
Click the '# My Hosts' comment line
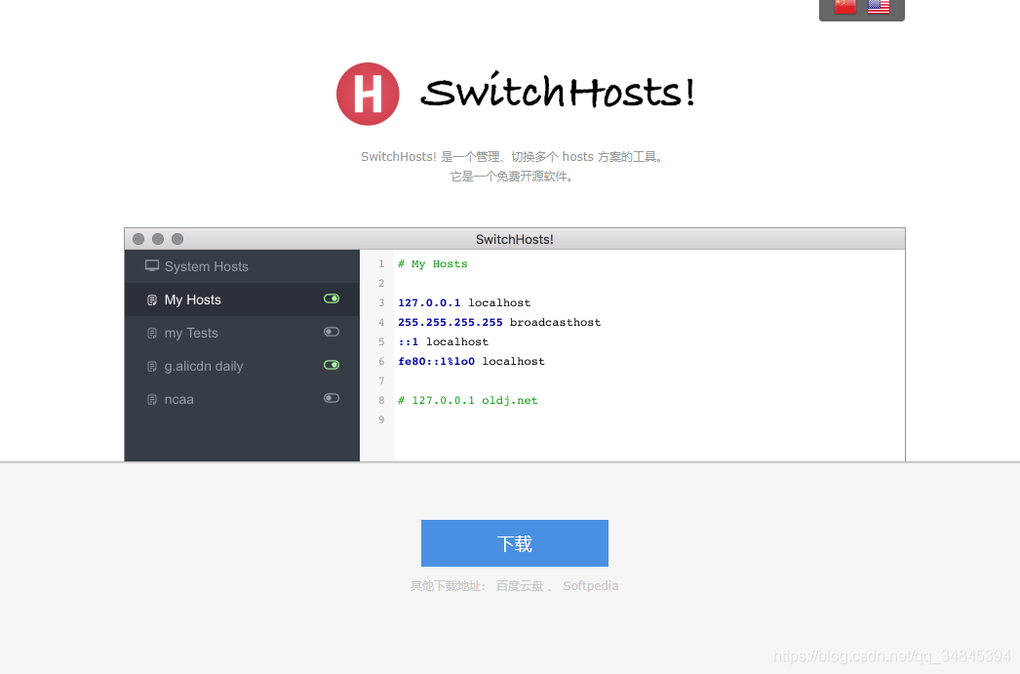coord(433,263)
